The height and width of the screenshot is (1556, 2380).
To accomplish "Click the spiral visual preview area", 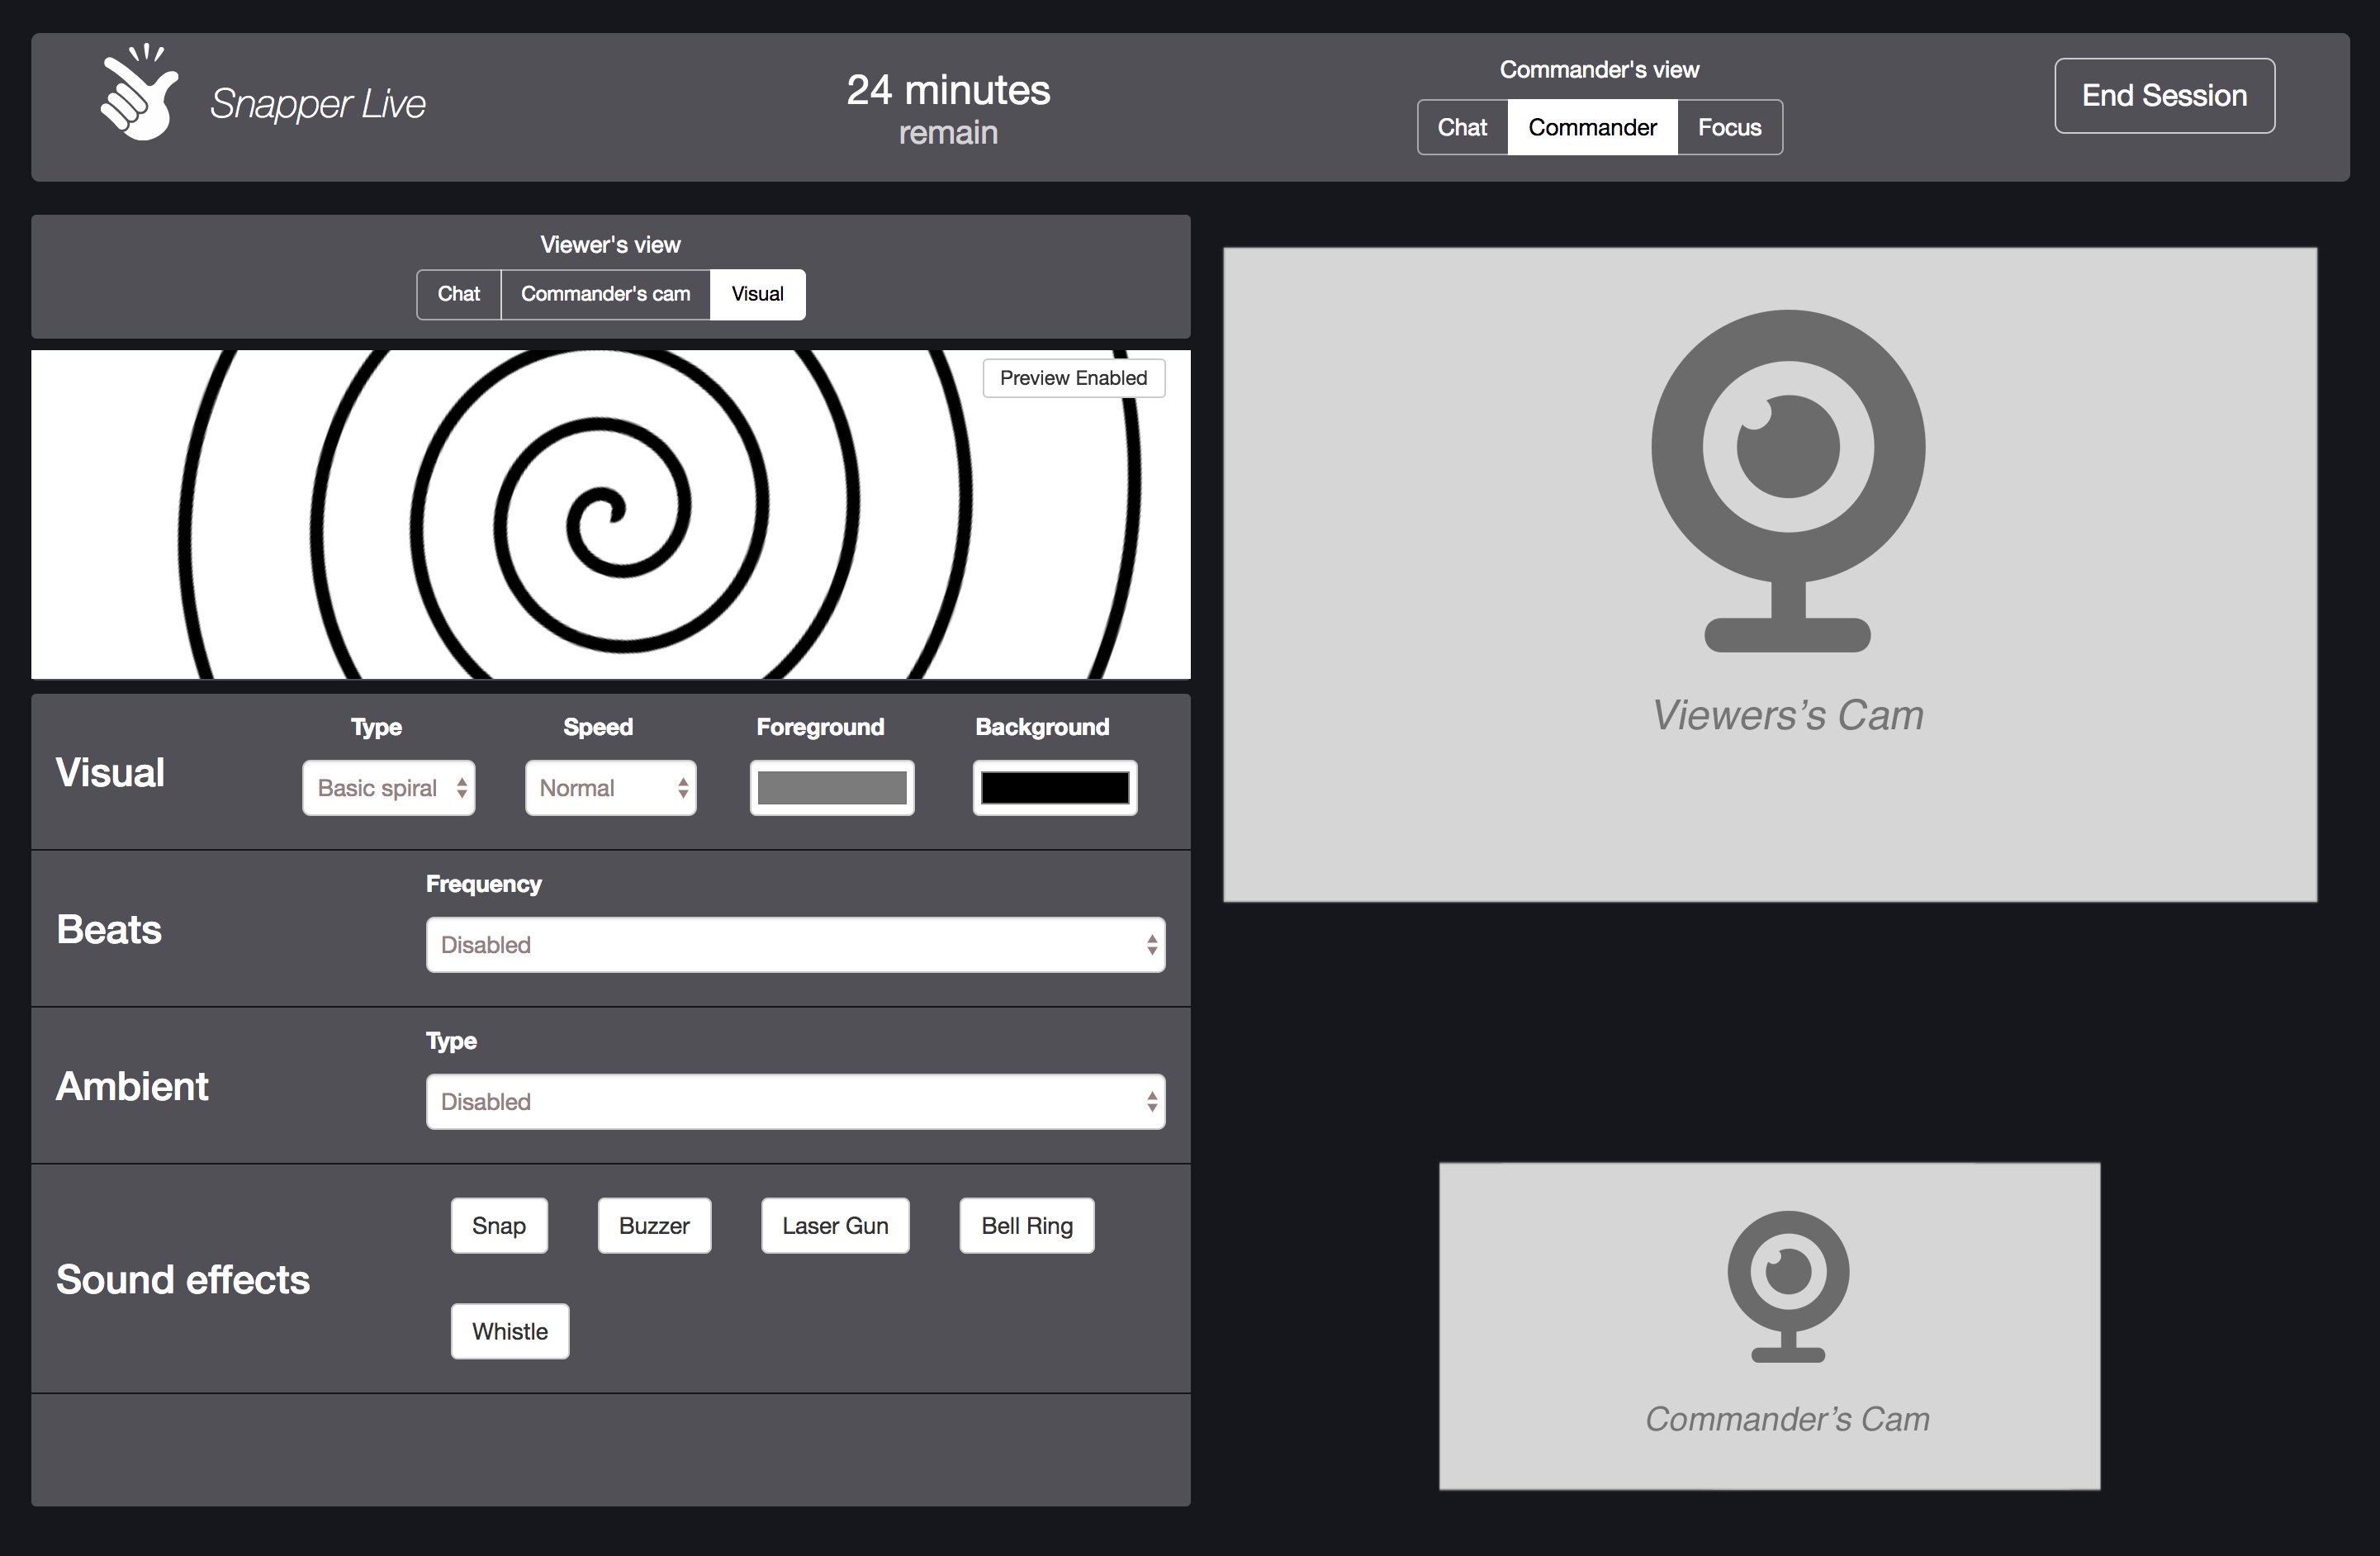I will pyautogui.click(x=610, y=514).
